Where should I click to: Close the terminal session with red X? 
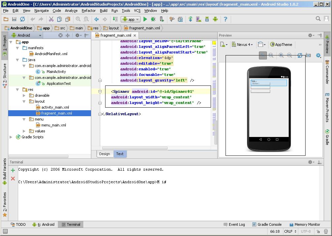(x=13, y=179)
